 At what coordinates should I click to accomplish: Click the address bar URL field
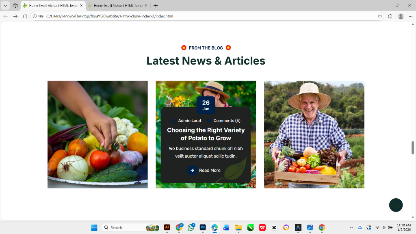(x=203, y=16)
